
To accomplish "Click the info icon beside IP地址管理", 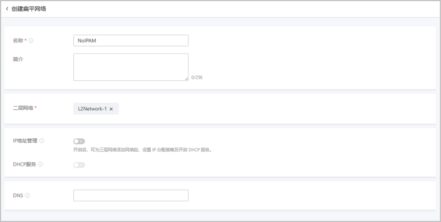I will (42, 141).
